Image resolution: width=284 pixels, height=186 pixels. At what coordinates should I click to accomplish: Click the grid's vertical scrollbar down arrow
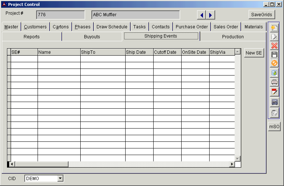click(238, 159)
